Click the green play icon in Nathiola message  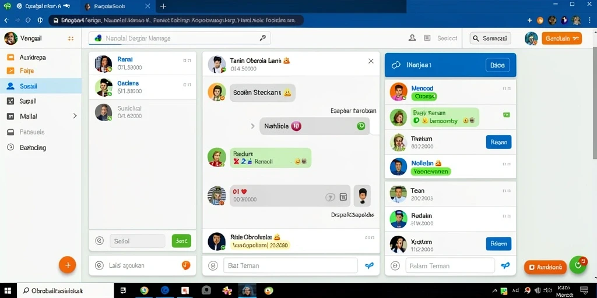point(361,126)
